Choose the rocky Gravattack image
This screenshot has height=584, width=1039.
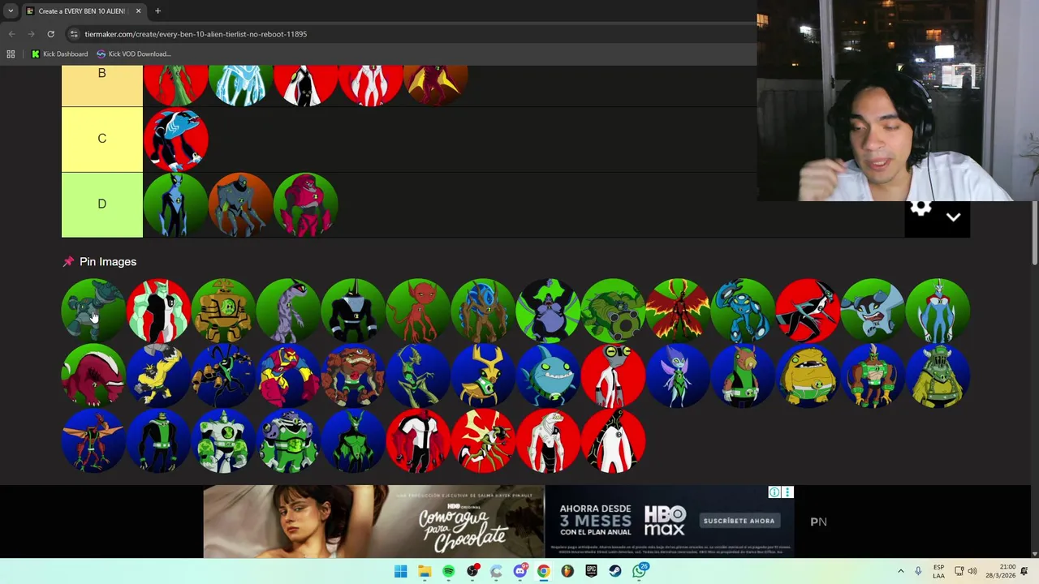click(353, 375)
